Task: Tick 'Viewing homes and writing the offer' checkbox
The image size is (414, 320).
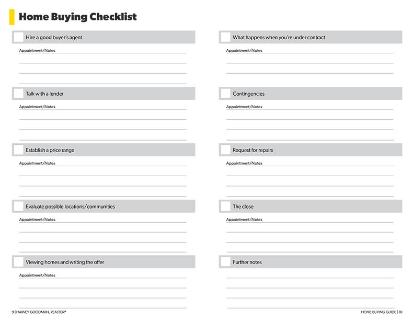Action: point(19,262)
